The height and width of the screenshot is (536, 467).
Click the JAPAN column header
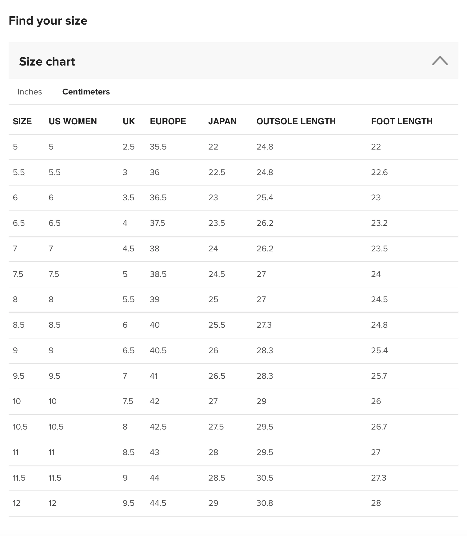[x=222, y=121]
